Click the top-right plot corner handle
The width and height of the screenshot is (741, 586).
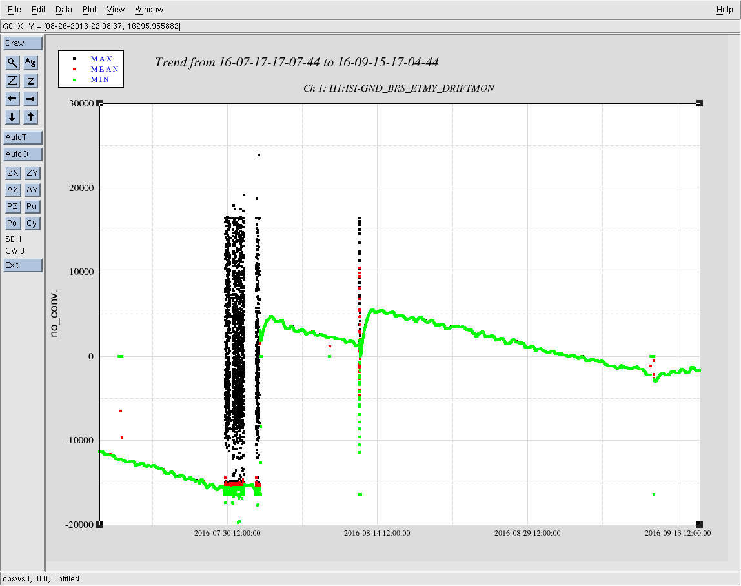coord(700,103)
